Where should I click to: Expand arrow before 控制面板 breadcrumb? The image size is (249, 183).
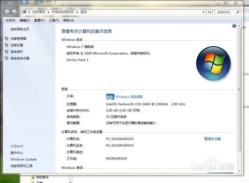(29, 12)
